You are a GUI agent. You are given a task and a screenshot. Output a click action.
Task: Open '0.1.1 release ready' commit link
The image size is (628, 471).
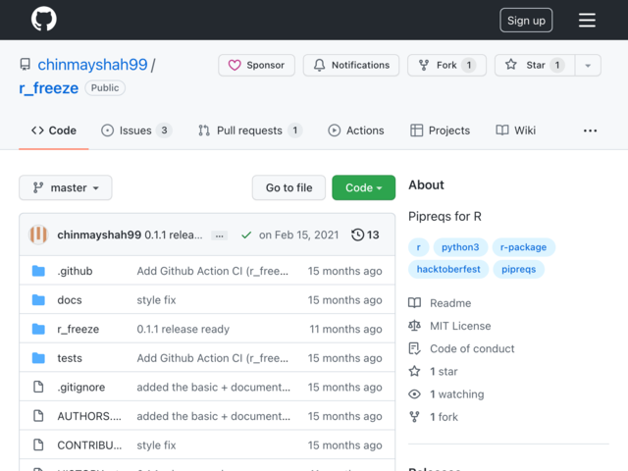point(183,329)
